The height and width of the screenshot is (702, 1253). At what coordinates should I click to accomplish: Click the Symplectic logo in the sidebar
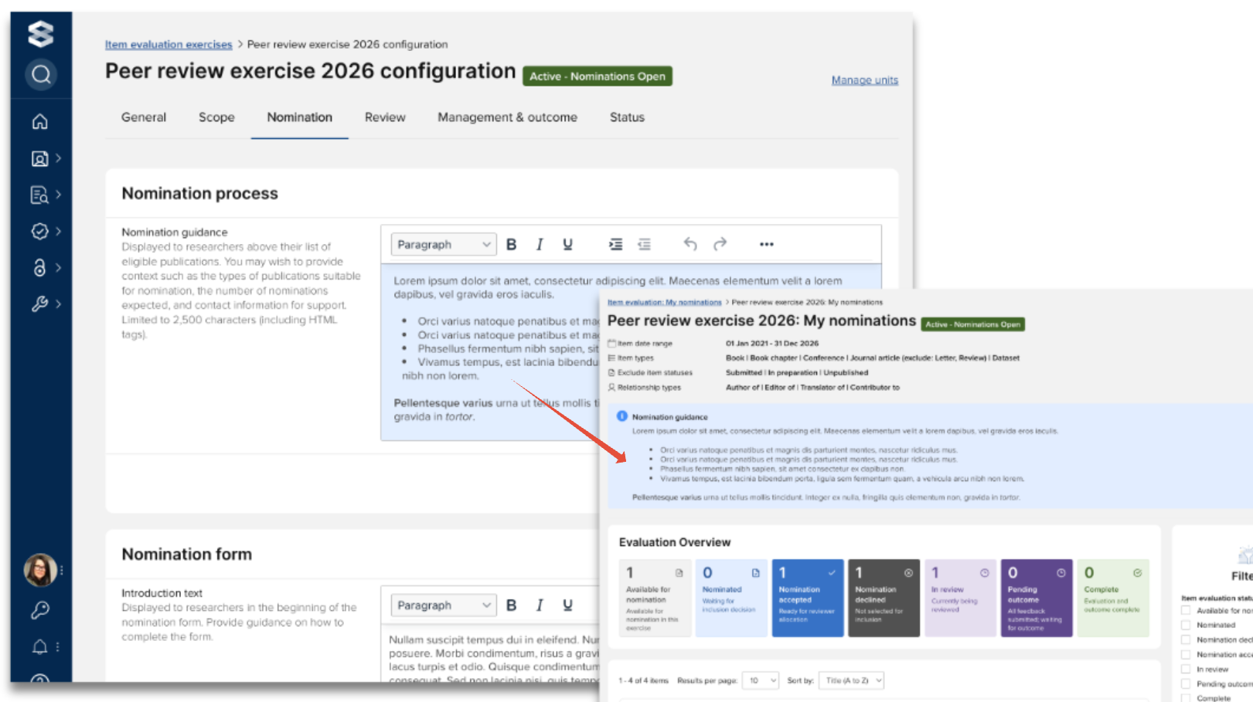tap(40, 34)
